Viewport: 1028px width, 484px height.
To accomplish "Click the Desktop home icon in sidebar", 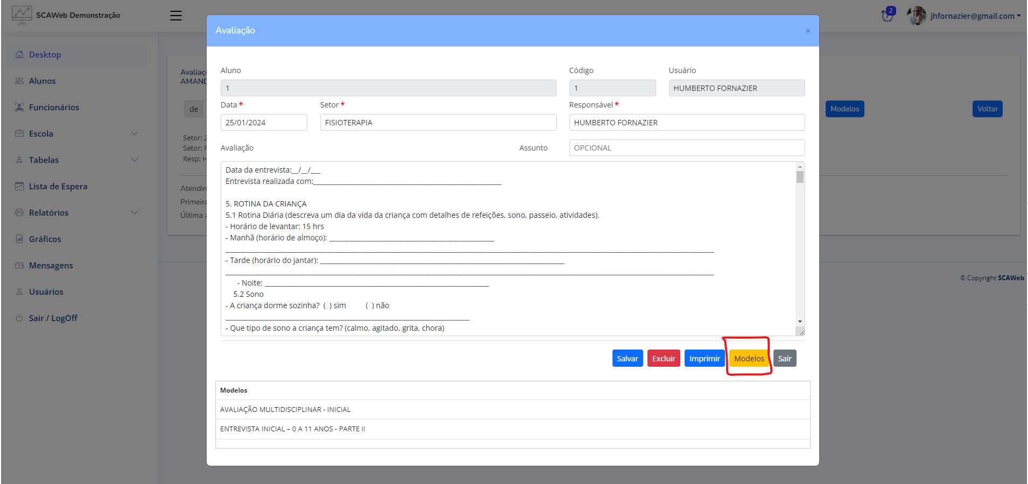I will point(19,54).
